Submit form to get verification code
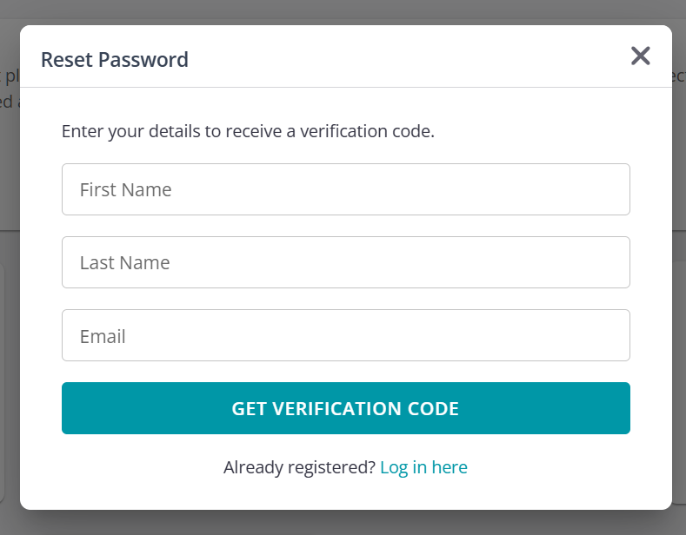The image size is (686, 535). click(x=345, y=408)
